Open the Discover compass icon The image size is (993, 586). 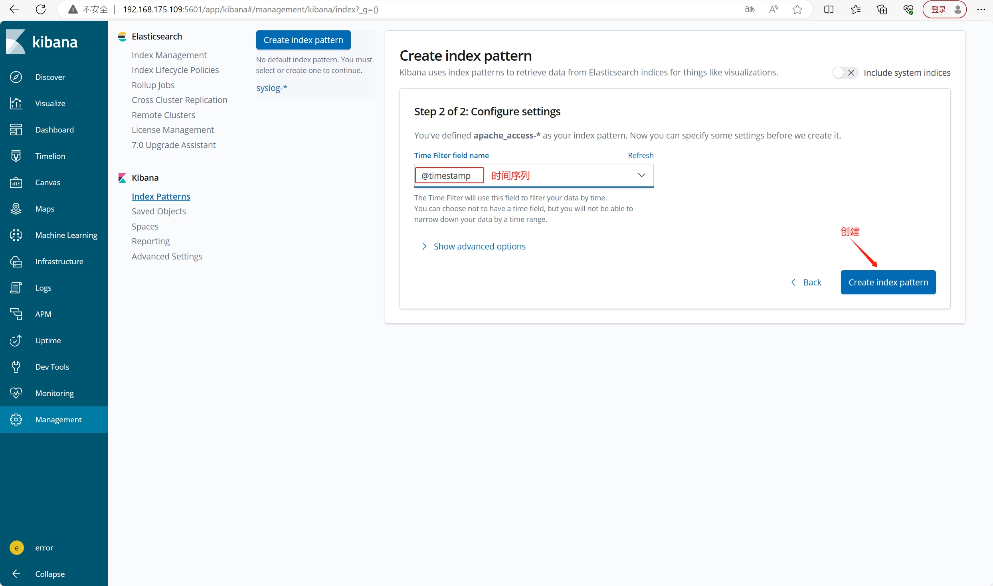pyautogui.click(x=16, y=77)
